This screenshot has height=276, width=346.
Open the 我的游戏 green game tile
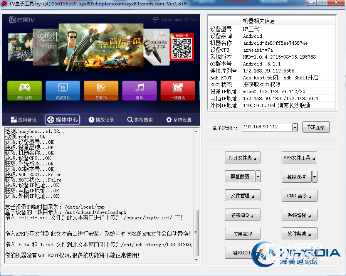click(25, 91)
